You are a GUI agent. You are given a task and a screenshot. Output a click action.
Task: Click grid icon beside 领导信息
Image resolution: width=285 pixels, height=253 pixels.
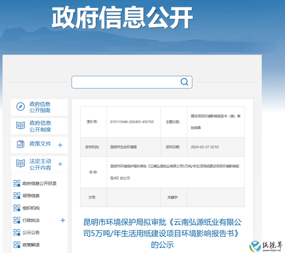click(x=17, y=196)
